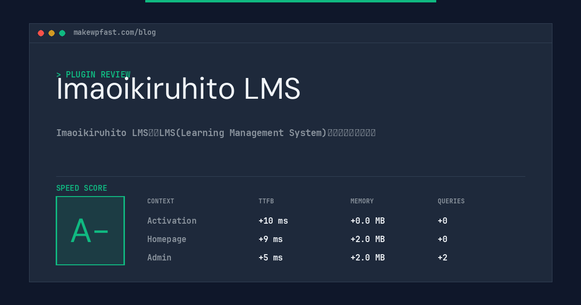Click the Homepage memory value +2.0 MB
Viewport: 581px width, 305px height.
click(367, 239)
